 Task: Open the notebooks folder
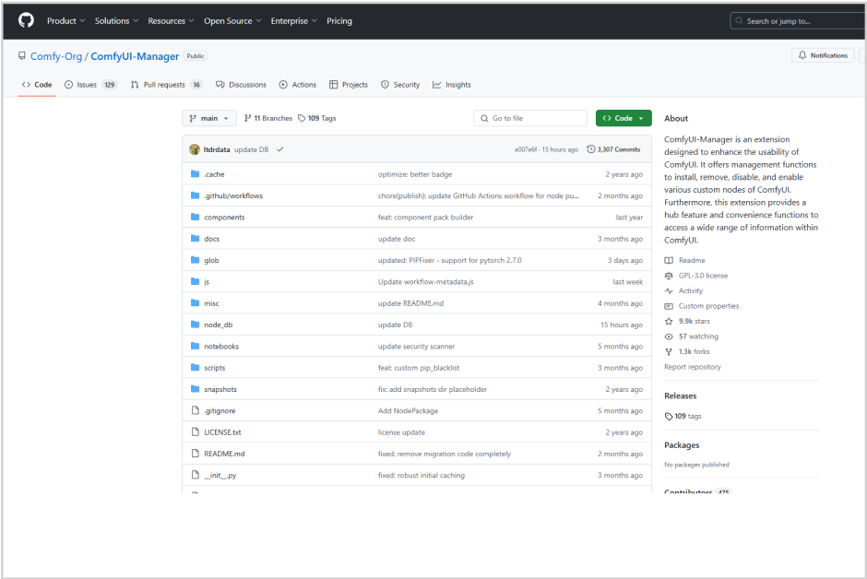tap(221, 347)
